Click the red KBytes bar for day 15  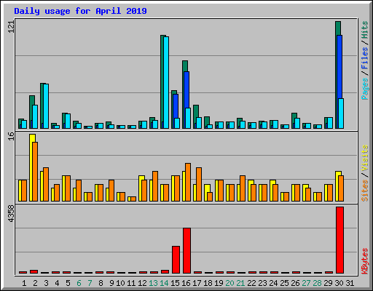pyautogui.click(x=176, y=260)
